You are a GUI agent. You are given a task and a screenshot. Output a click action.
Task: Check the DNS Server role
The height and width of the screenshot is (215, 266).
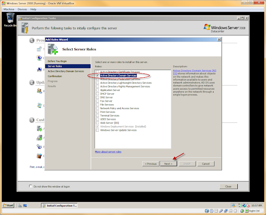97,98
